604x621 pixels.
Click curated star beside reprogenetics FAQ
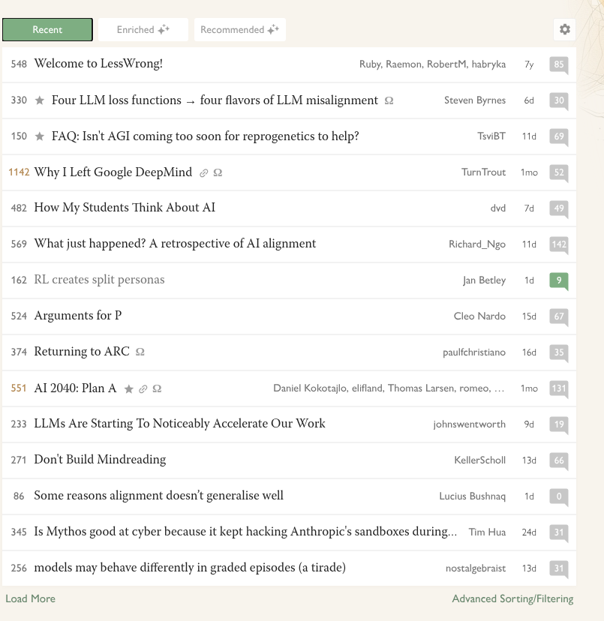click(40, 136)
